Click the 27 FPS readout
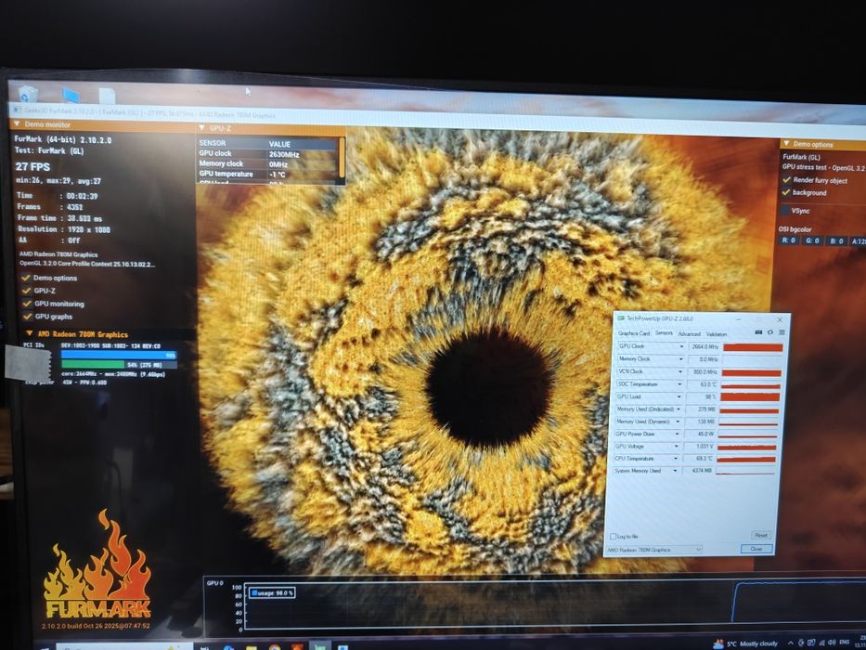This screenshot has width=866, height=650. pyautogui.click(x=32, y=166)
